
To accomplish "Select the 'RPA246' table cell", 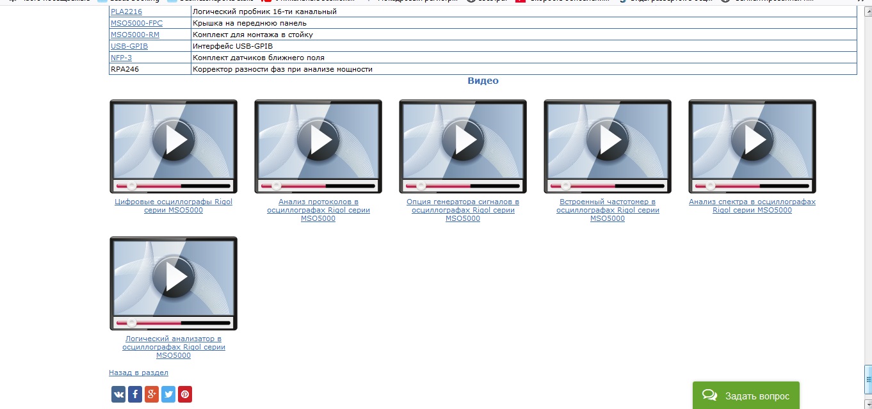I will click(x=150, y=69).
